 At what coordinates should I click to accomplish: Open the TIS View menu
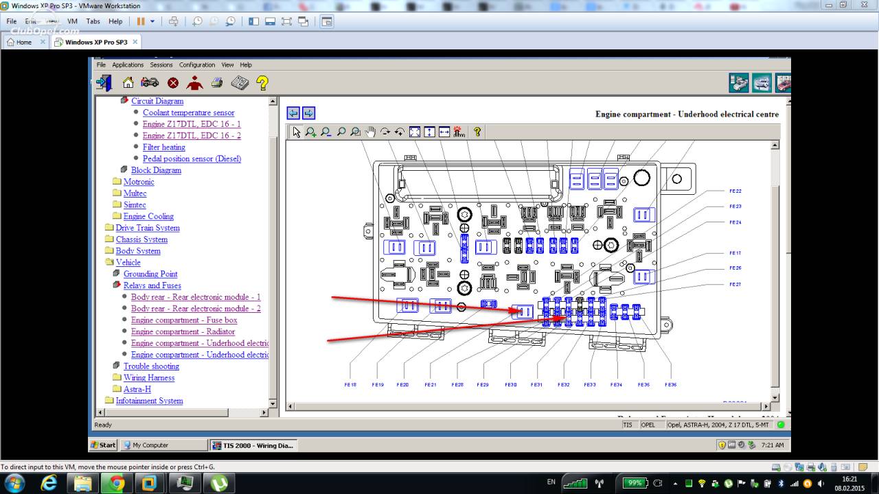click(x=227, y=65)
